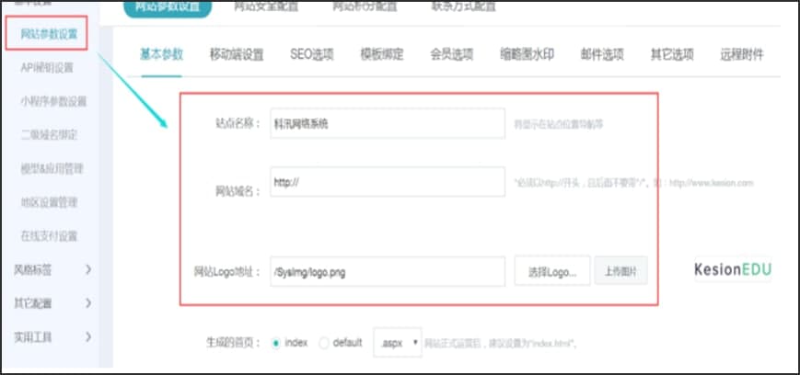Switch to the 其它选项 sub-tab
The image size is (800, 375).
[x=672, y=54]
